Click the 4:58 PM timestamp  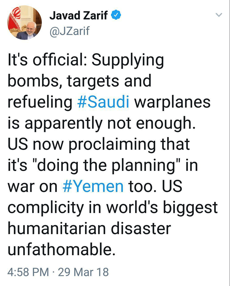(x=29, y=272)
